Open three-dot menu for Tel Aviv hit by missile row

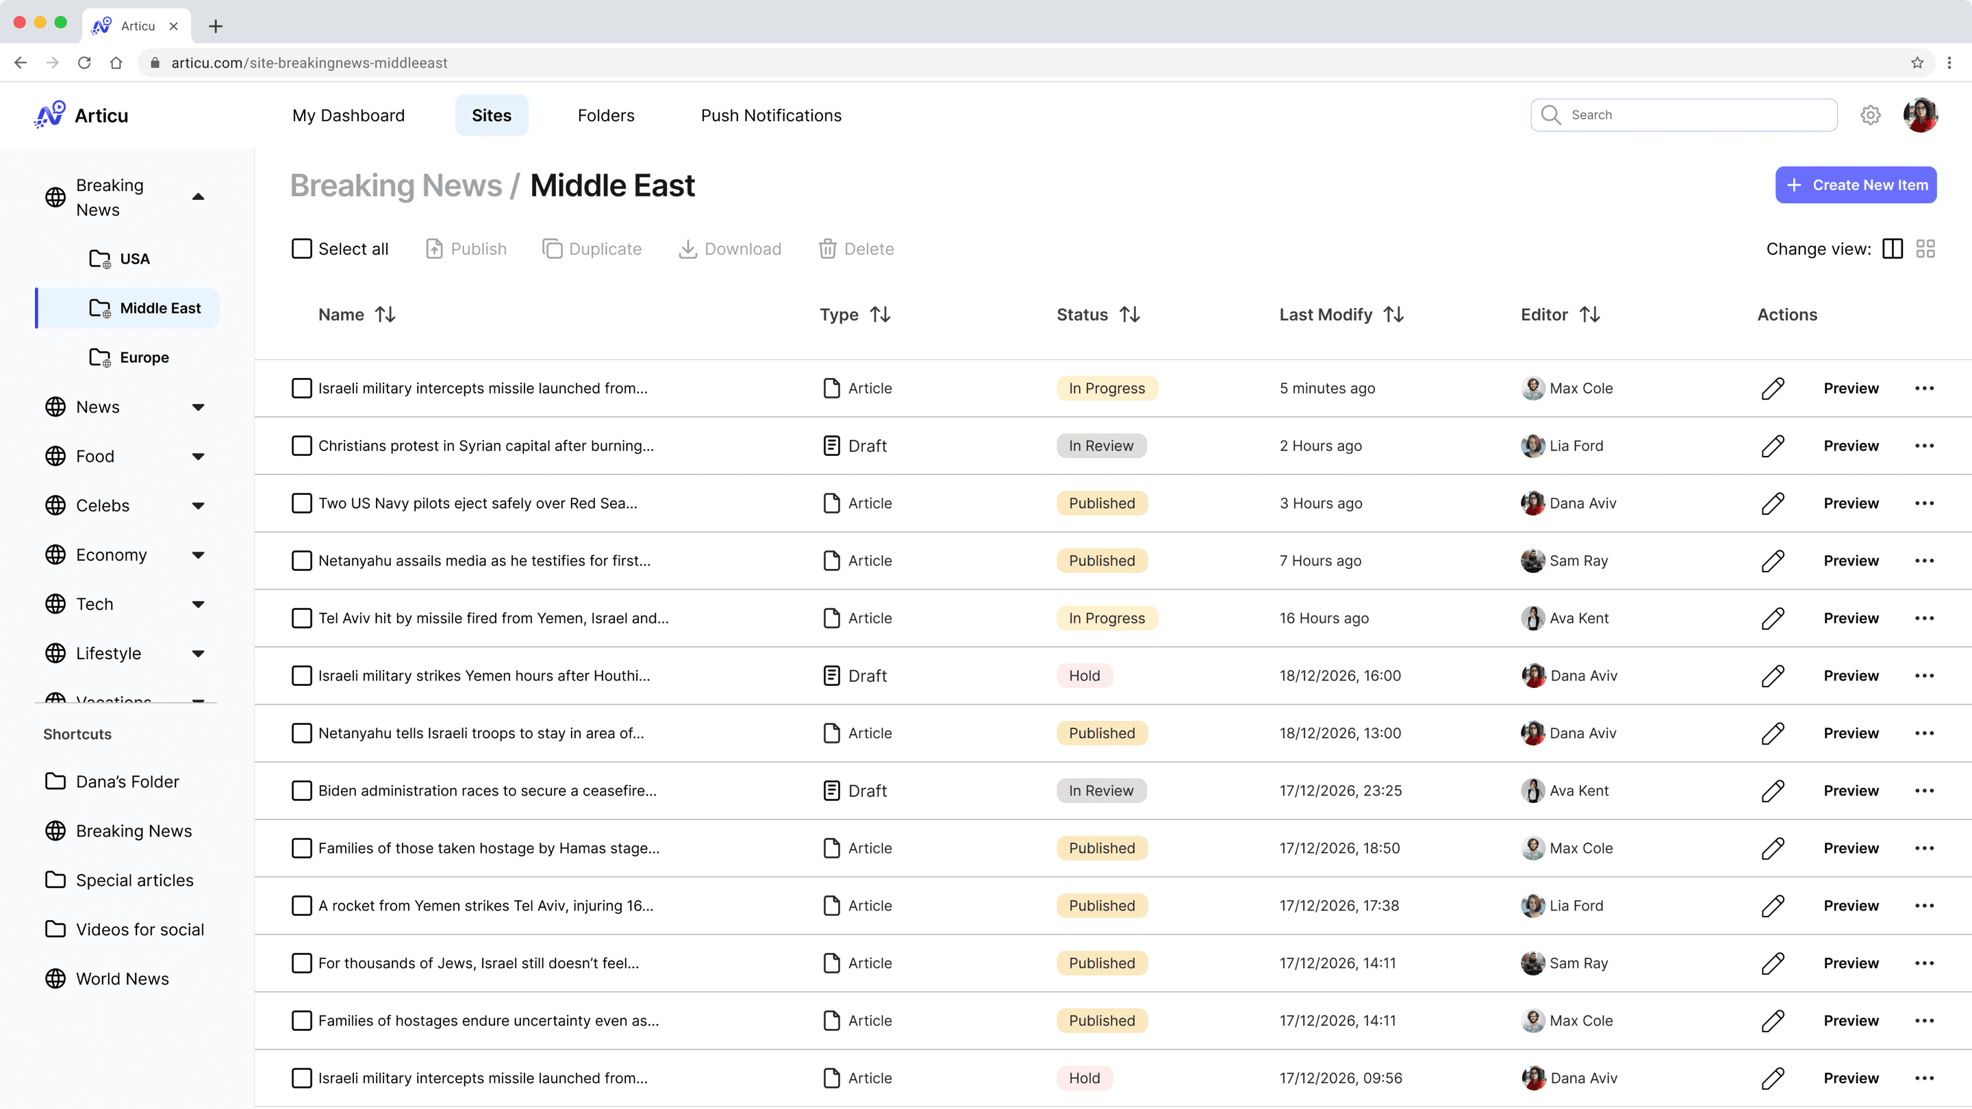tap(1924, 617)
